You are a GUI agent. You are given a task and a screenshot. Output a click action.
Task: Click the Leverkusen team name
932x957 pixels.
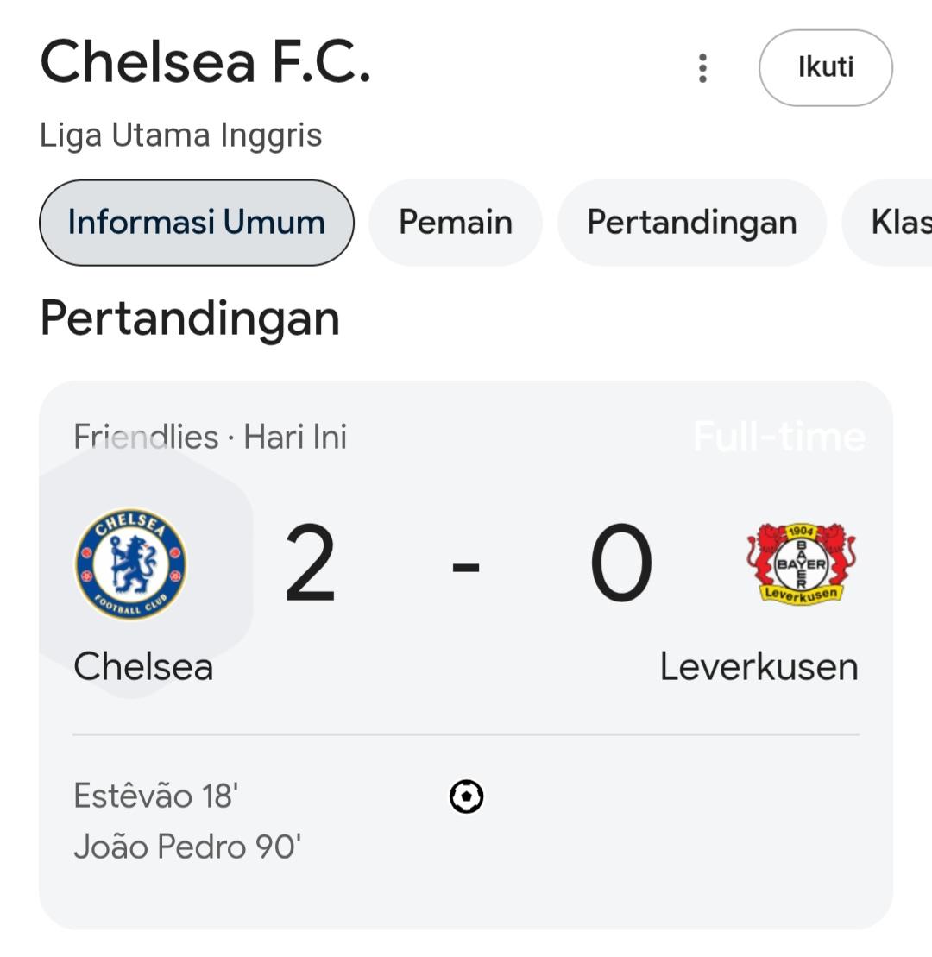pos(759,666)
